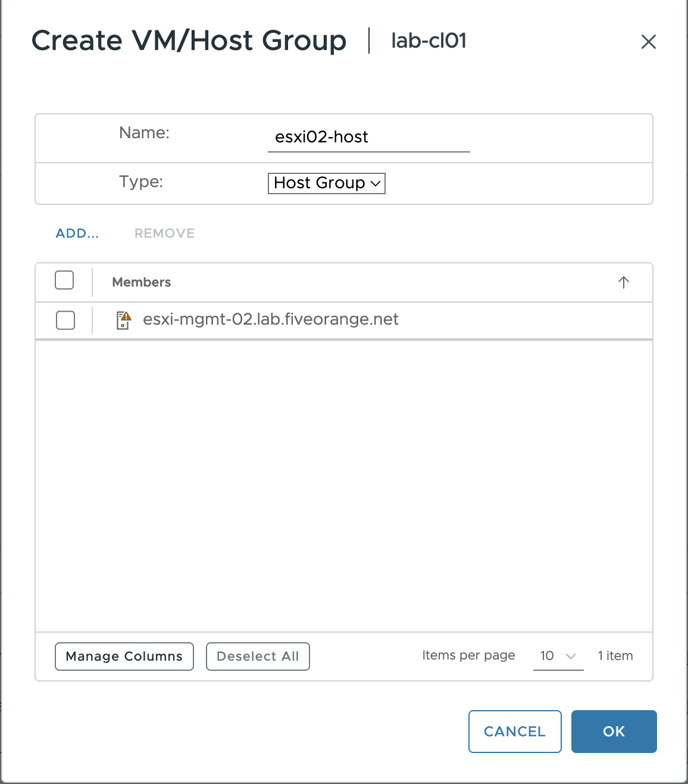Click the "Name:" field label
This screenshot has height=784, width=688.
pyautogui.click(x=144, y=132)
